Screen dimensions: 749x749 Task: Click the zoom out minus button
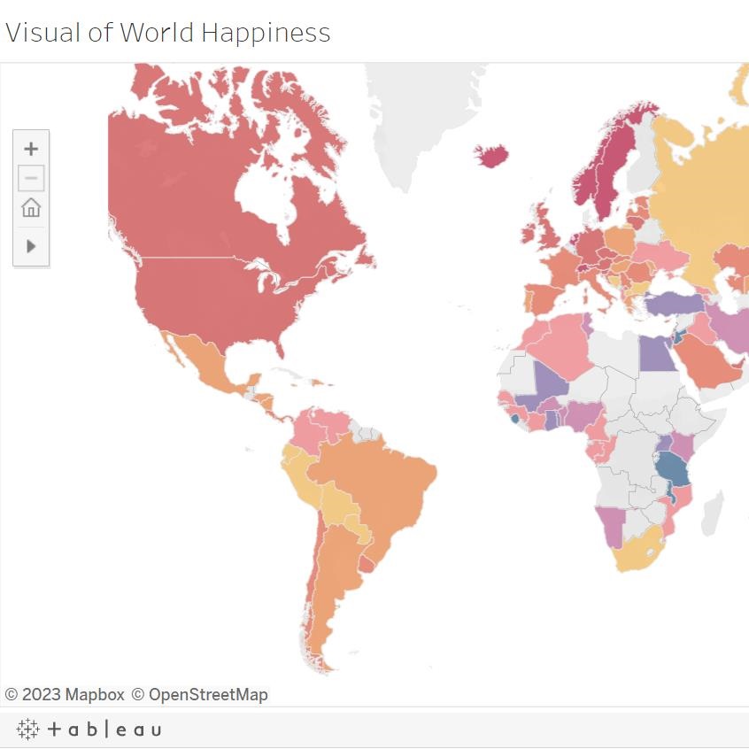tap(31, 179)
